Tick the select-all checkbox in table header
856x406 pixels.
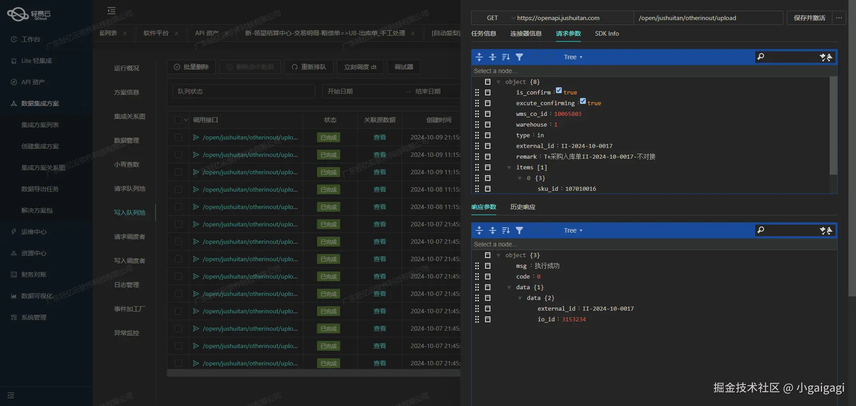178,120
